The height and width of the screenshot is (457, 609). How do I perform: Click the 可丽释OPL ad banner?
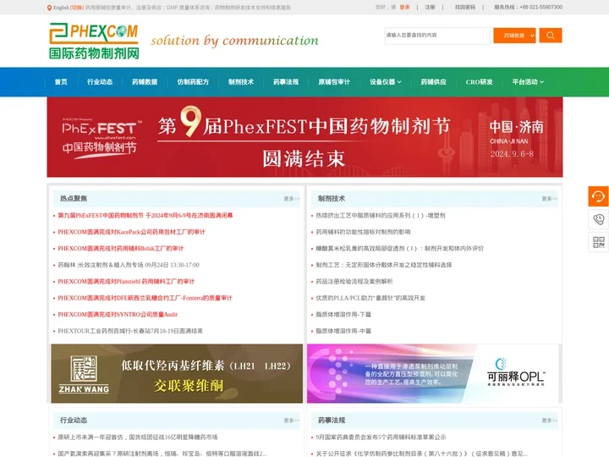point(433,373)
